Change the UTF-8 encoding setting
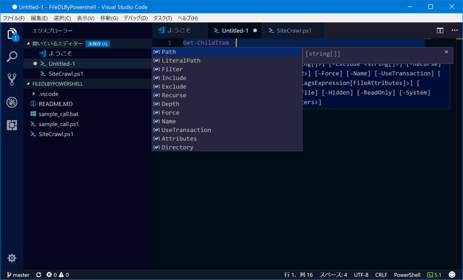Viewport: 463px width, 280px height. 361,275
